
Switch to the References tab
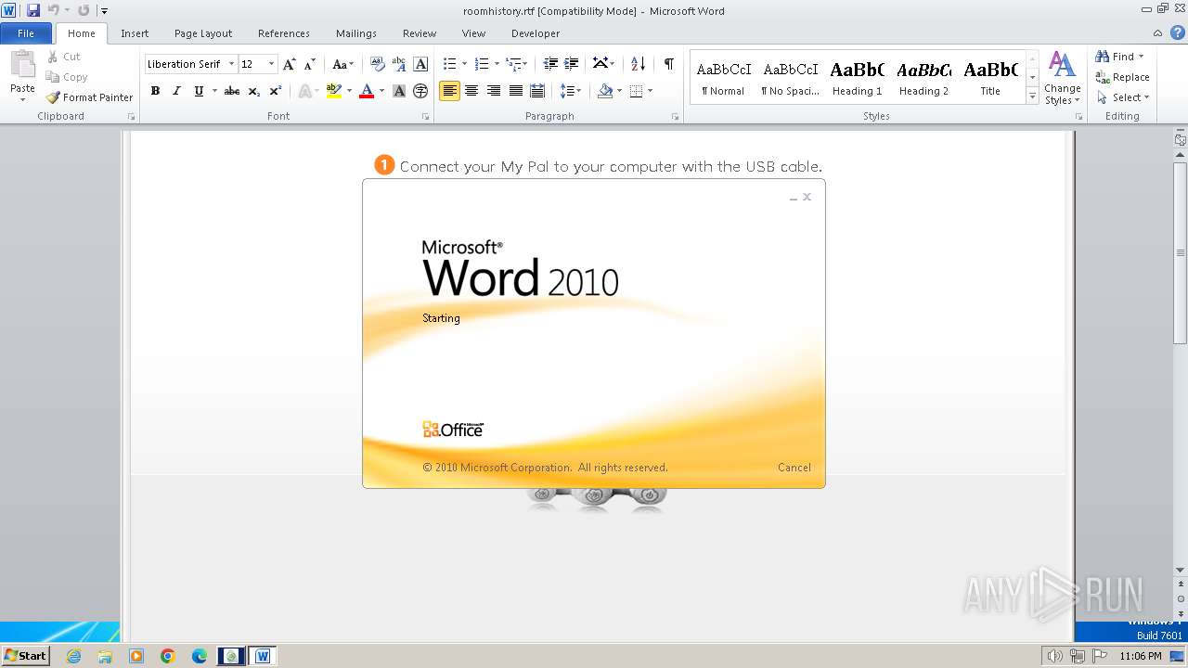coord(284,33)
